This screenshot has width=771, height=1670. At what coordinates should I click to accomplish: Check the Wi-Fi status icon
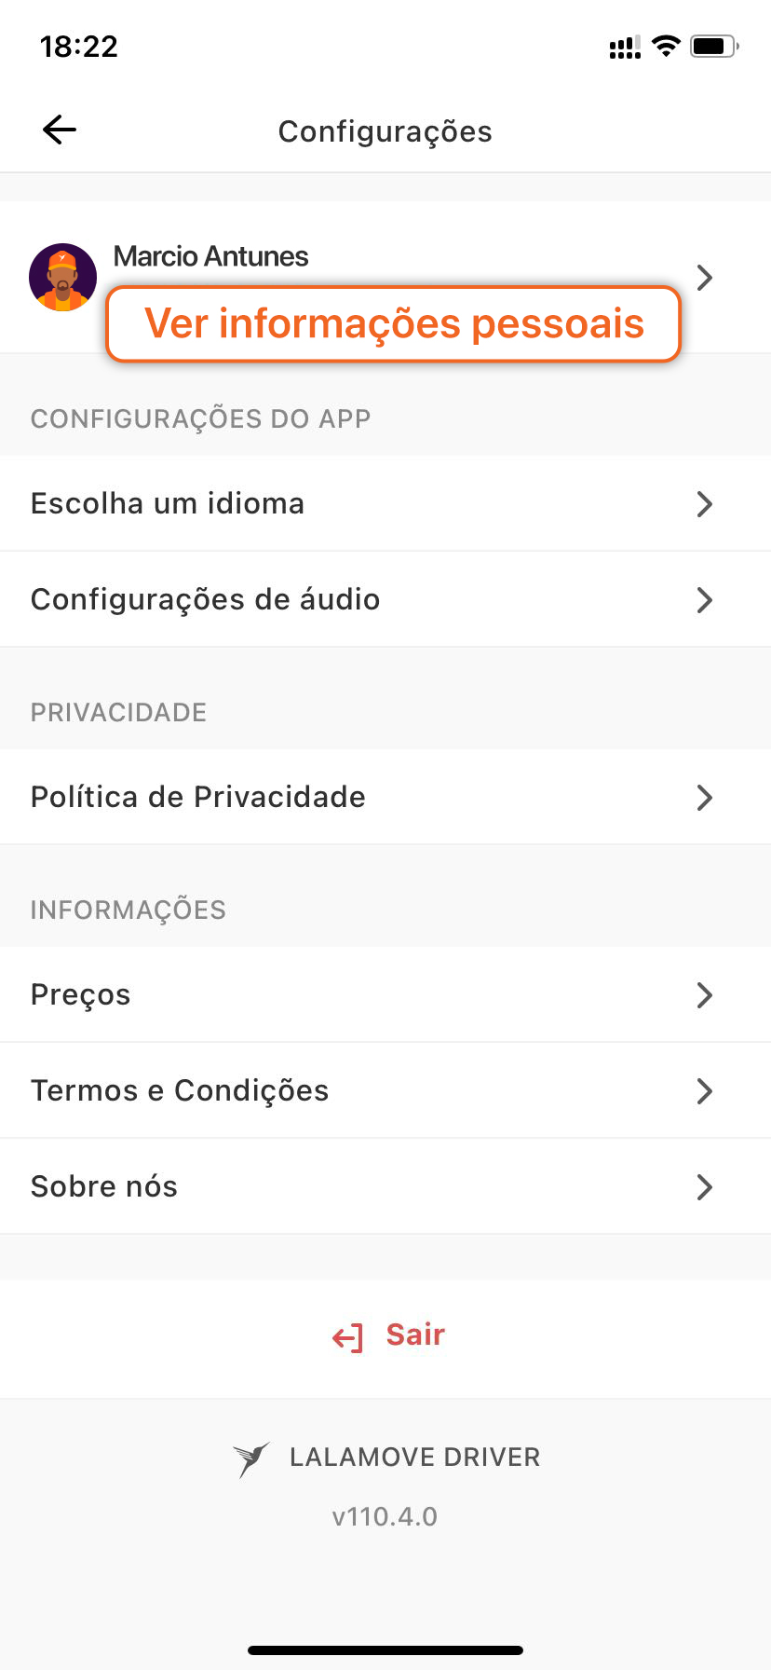click(666, 46)
